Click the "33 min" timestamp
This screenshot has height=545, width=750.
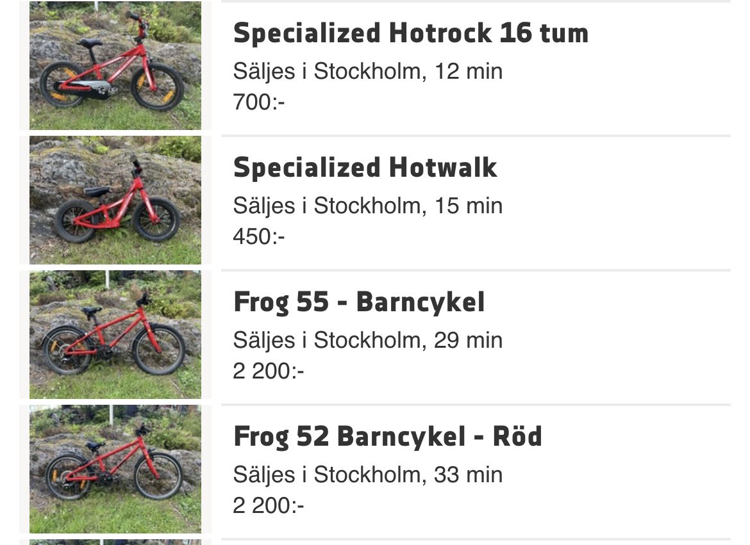tap(469, 475)
